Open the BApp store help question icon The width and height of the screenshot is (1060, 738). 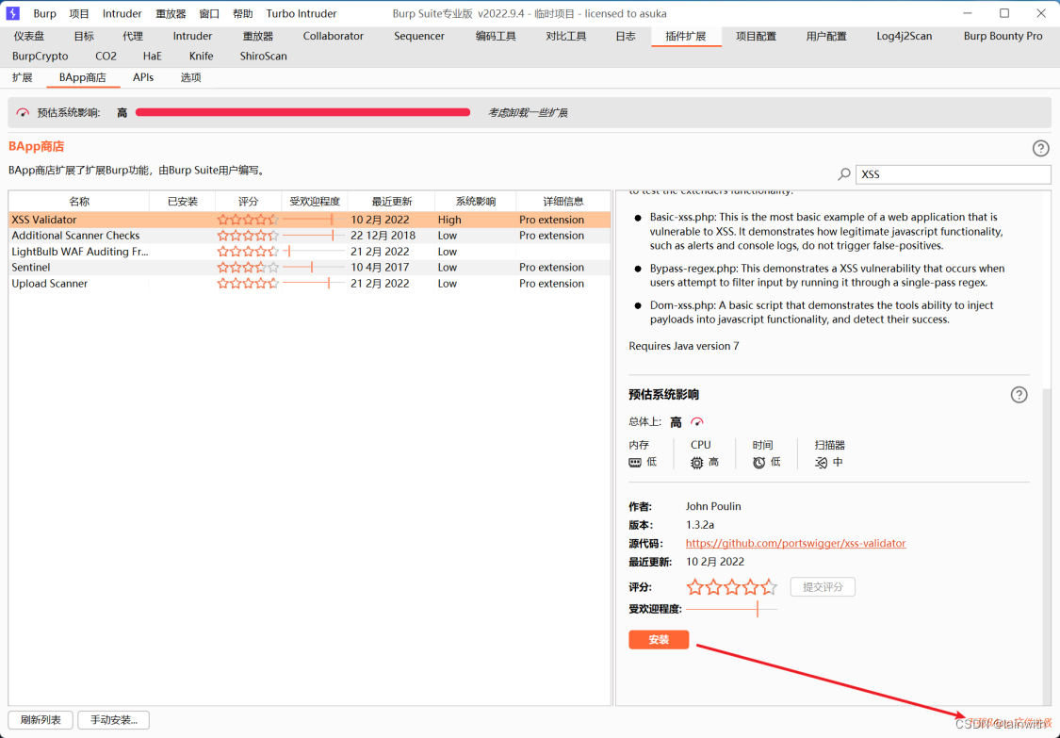pos(1040,149)
